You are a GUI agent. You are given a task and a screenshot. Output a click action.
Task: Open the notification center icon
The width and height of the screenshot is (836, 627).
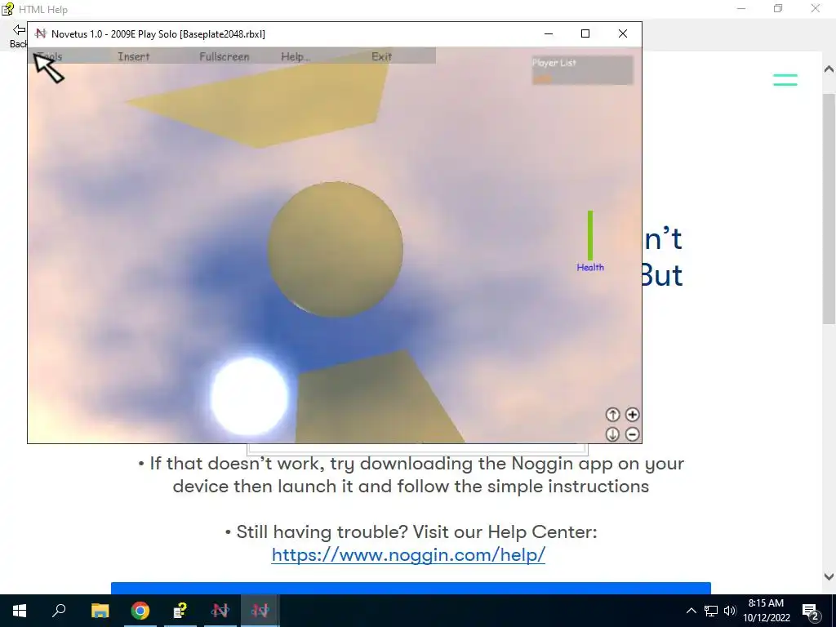pos(810,611)
